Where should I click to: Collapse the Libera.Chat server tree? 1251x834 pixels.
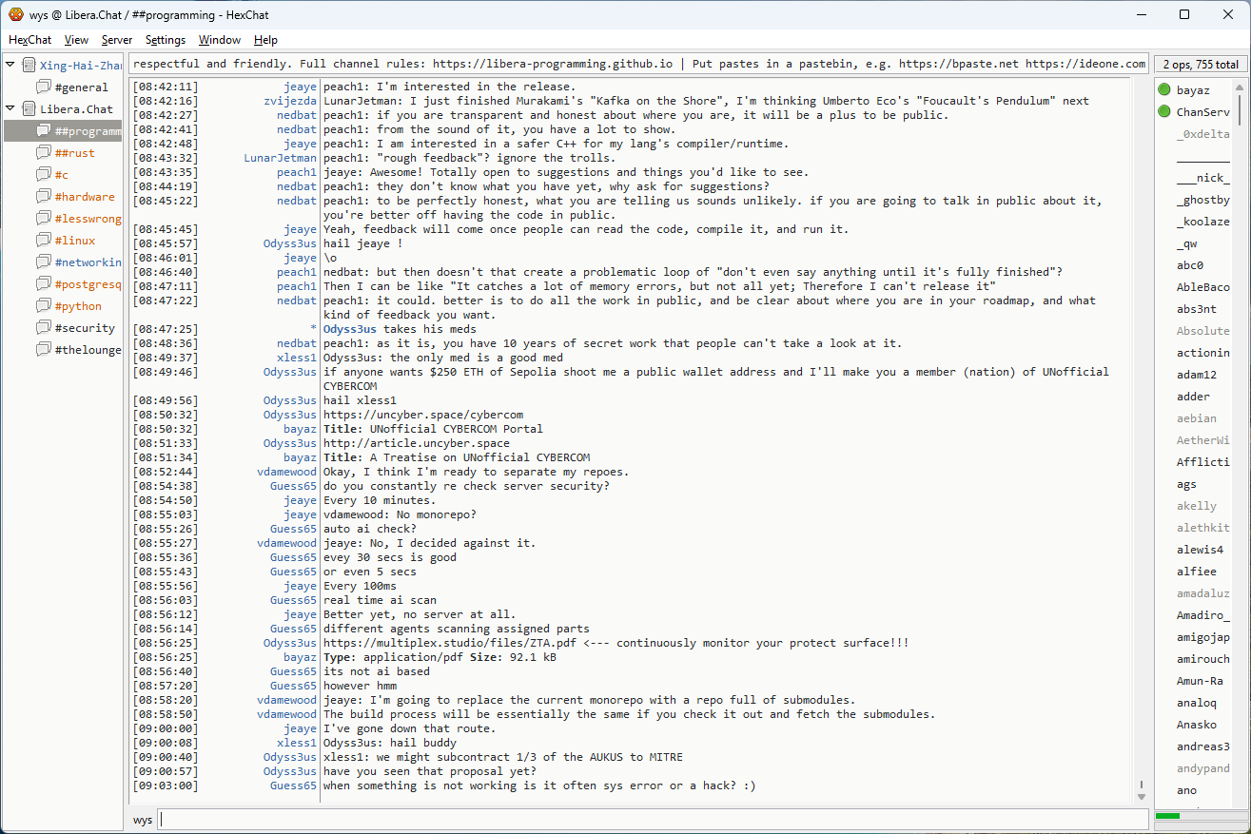(x=10, y=109)
